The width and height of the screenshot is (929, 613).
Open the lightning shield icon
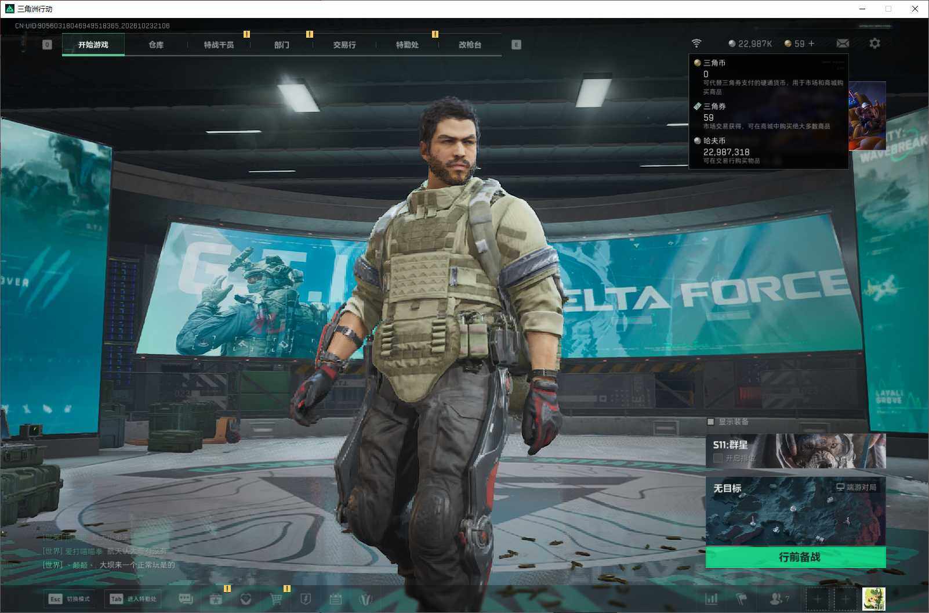(x=306, y=598)
